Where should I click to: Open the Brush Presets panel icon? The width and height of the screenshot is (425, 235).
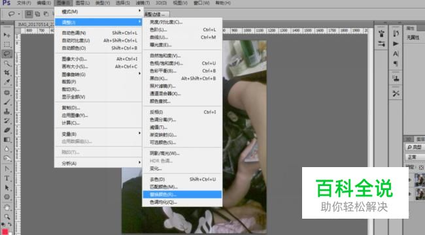pyautogui.click(x=382, y=34)
